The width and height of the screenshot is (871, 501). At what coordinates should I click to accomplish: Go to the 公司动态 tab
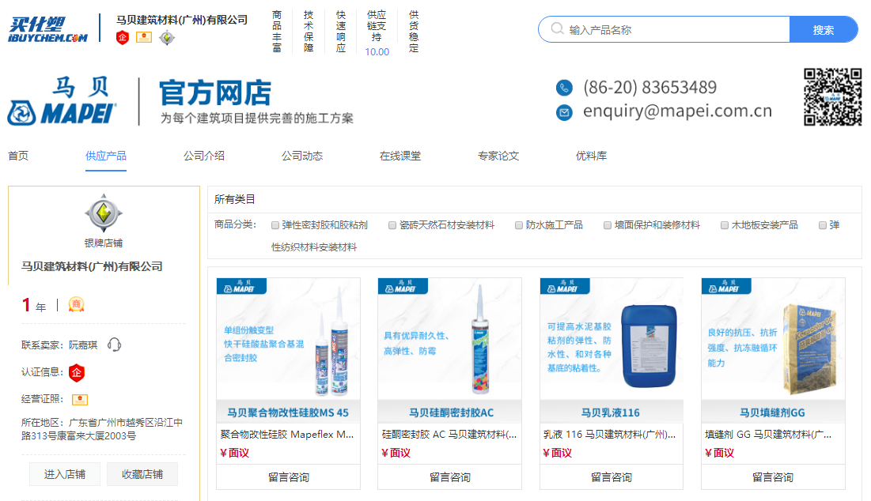tap(302, 156)
